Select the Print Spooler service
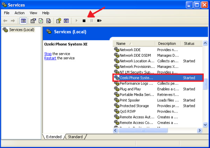 pyautogui.click(x=158, y=100)
